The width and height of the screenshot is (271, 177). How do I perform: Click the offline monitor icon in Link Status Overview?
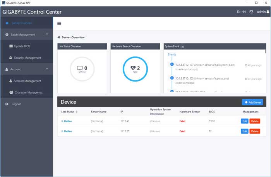(80, 68)
